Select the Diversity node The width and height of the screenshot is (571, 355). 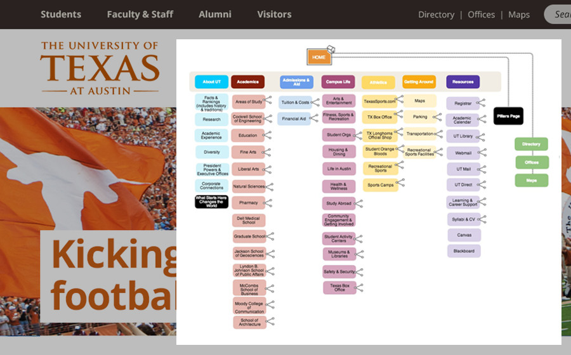click(212, 152)
